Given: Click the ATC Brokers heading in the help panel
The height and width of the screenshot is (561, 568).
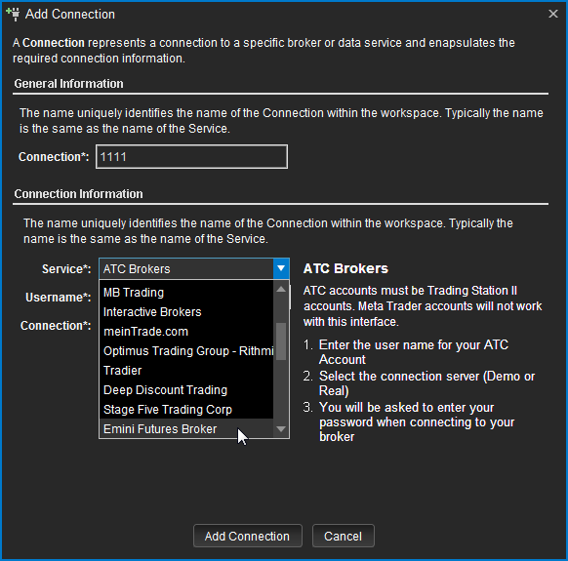Looking at the screenshot, I should click(x=345, y=268).
